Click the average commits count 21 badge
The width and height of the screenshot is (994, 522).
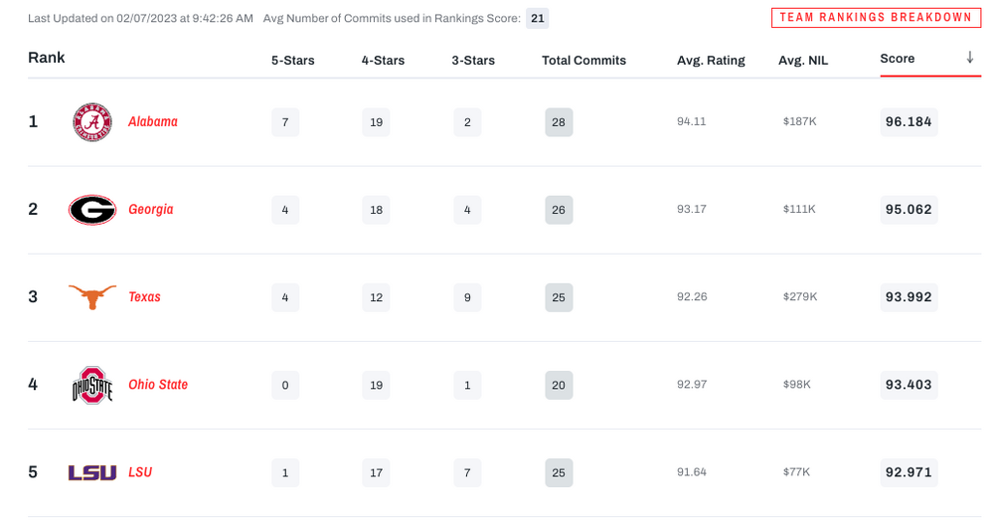(x=537, y=18)
